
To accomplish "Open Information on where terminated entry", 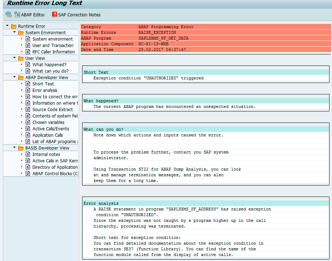I will pos(55,103).
